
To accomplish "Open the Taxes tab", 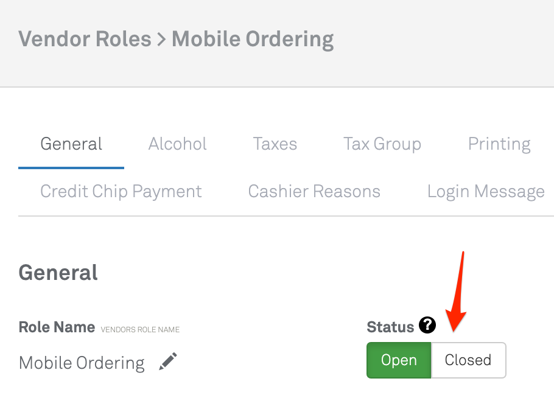I will (x=275, y=144).
